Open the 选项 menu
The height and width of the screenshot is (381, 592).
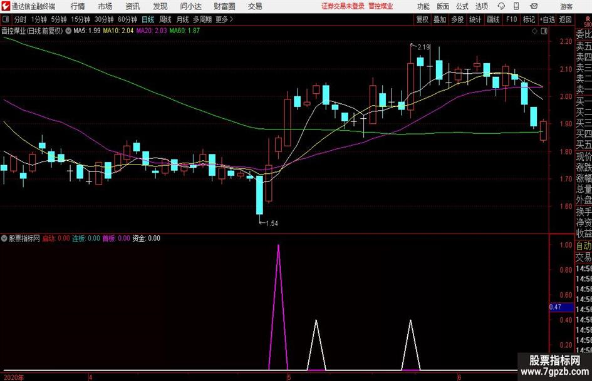pos(481,6)
